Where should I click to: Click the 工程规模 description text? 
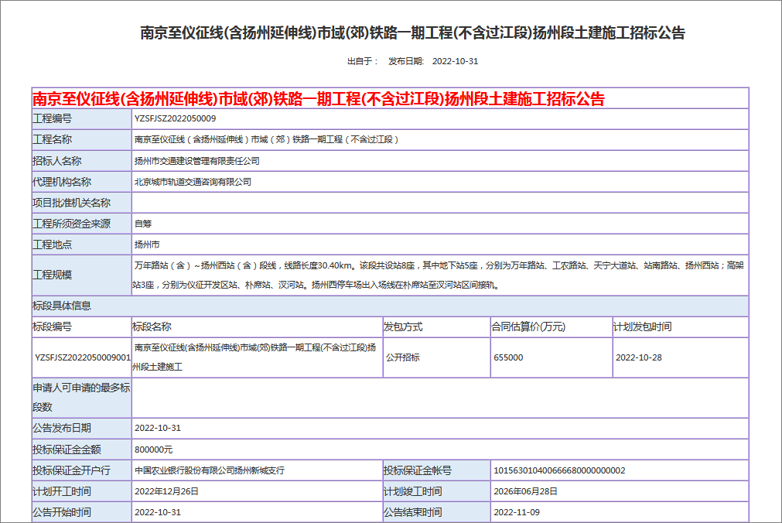coord(439,275)
